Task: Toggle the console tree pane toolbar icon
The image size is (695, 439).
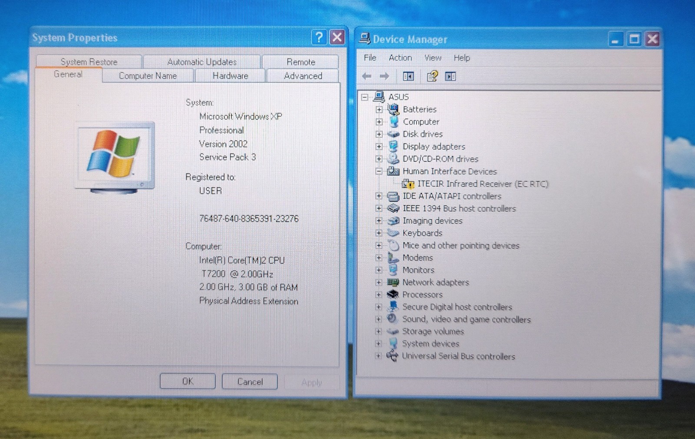Action: (408, 76)
